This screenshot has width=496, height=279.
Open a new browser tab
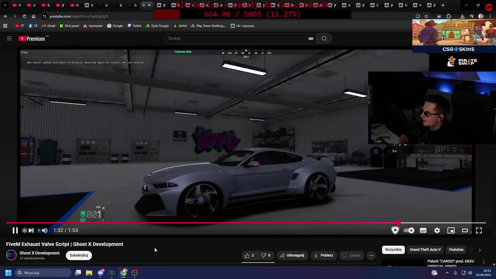[x=443, y=5]
